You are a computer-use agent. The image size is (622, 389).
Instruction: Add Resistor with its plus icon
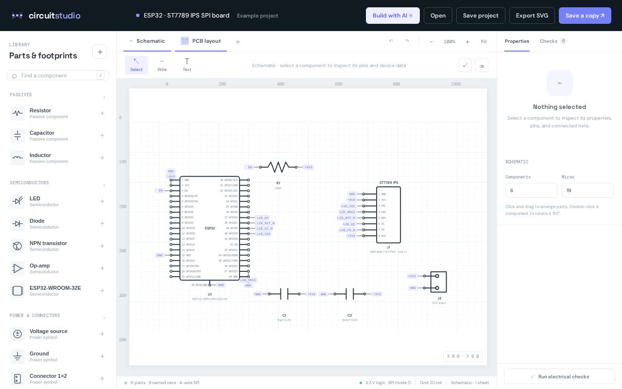pos(102,113)
